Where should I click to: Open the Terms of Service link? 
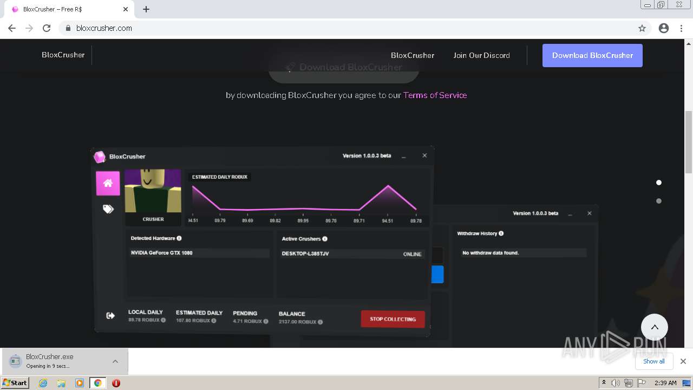(435, 95)
